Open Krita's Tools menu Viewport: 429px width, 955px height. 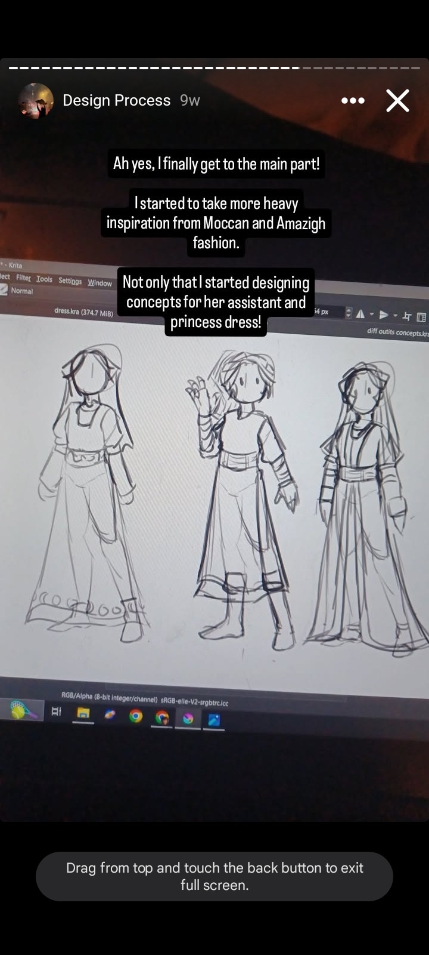tap(44, 279)
